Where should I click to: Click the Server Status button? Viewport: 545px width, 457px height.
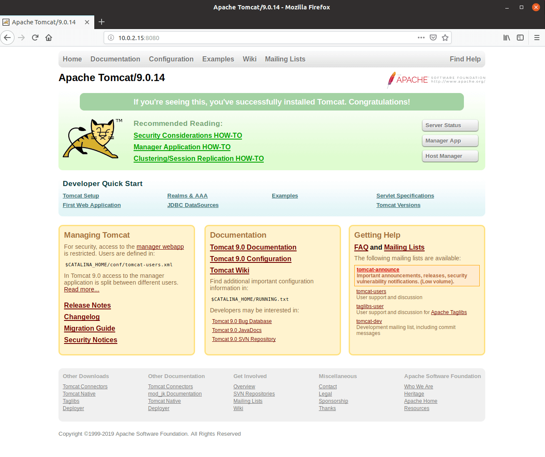click(450, 125)
